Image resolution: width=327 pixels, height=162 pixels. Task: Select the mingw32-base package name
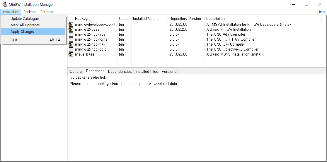(87, 29)
